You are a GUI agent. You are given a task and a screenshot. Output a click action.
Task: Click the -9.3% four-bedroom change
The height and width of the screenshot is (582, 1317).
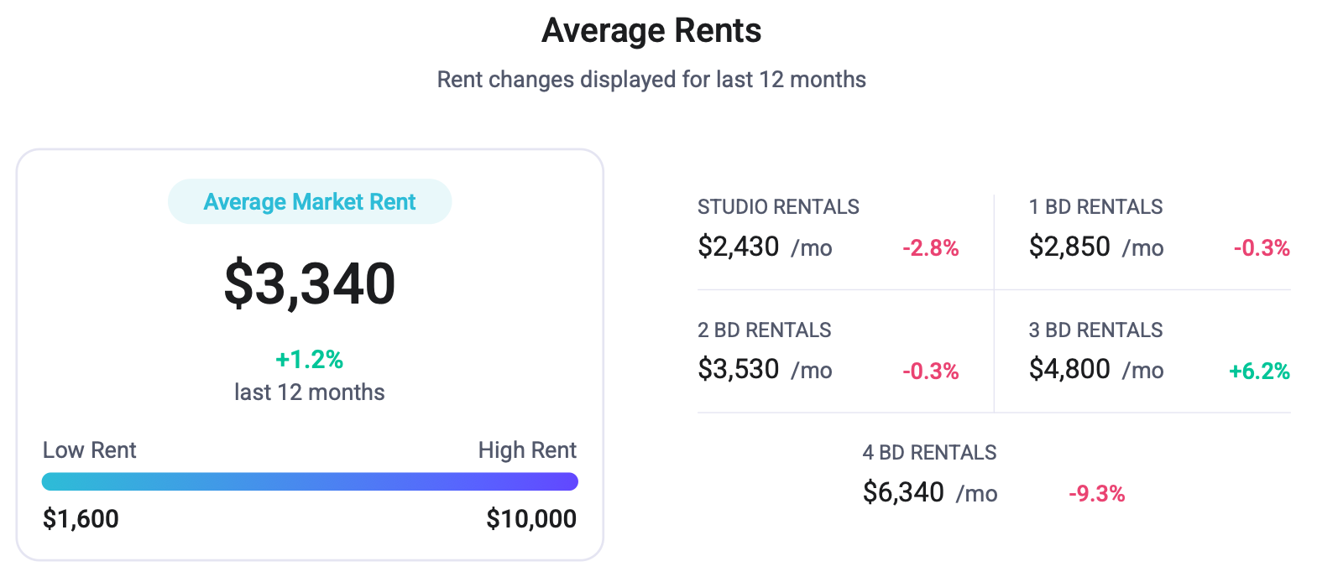[x=1096, y=494]
